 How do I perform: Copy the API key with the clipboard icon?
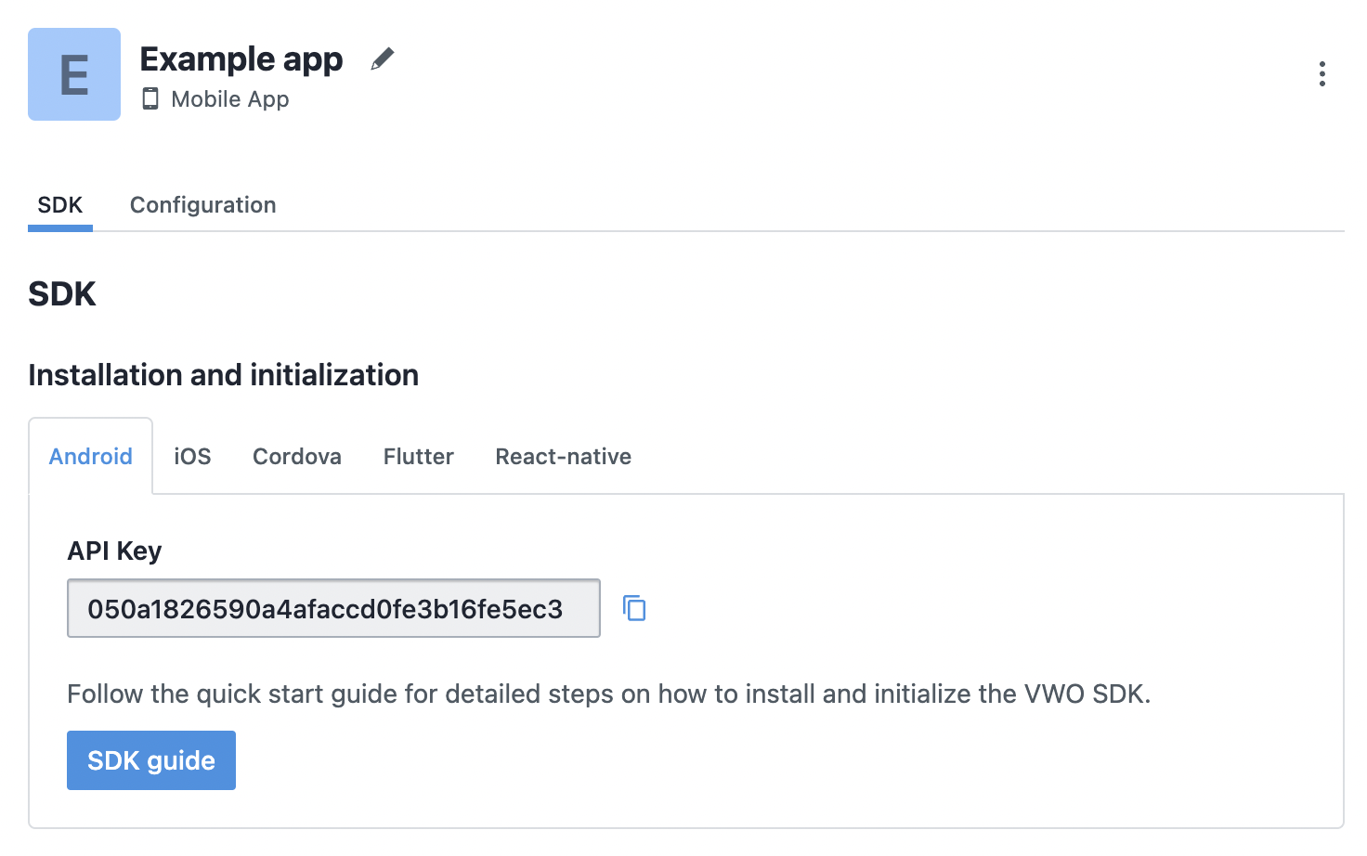634,608
